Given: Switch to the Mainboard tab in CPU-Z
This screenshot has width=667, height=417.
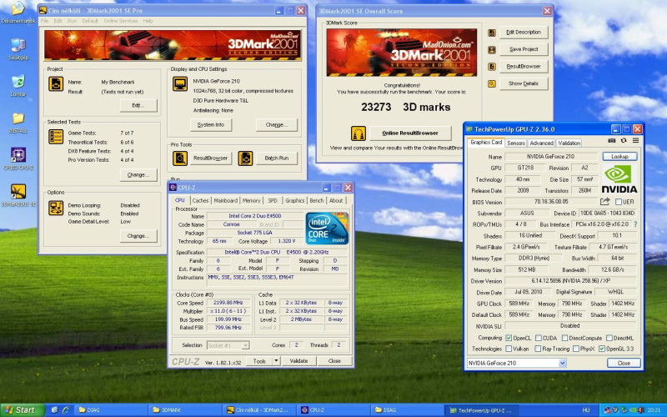Looking at the screenshot, I should click(x=225, y=200).
